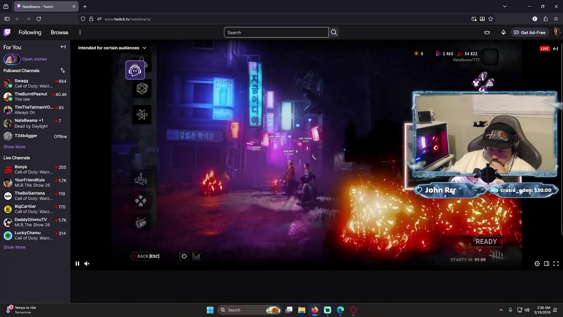This screenshot has height=317, width=563.
Task: Bookmark this page with star
Action: (x=490, y=19)
